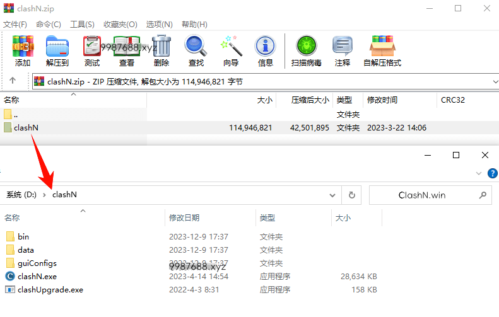
Task: Click the 删除 (Delete) trash icon
Action: pyautogui.click(x=161, y=47)
